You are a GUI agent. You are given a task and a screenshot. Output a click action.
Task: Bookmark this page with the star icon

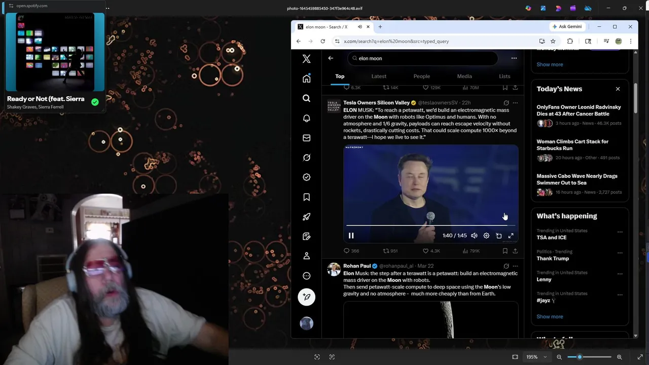[553, 42]
